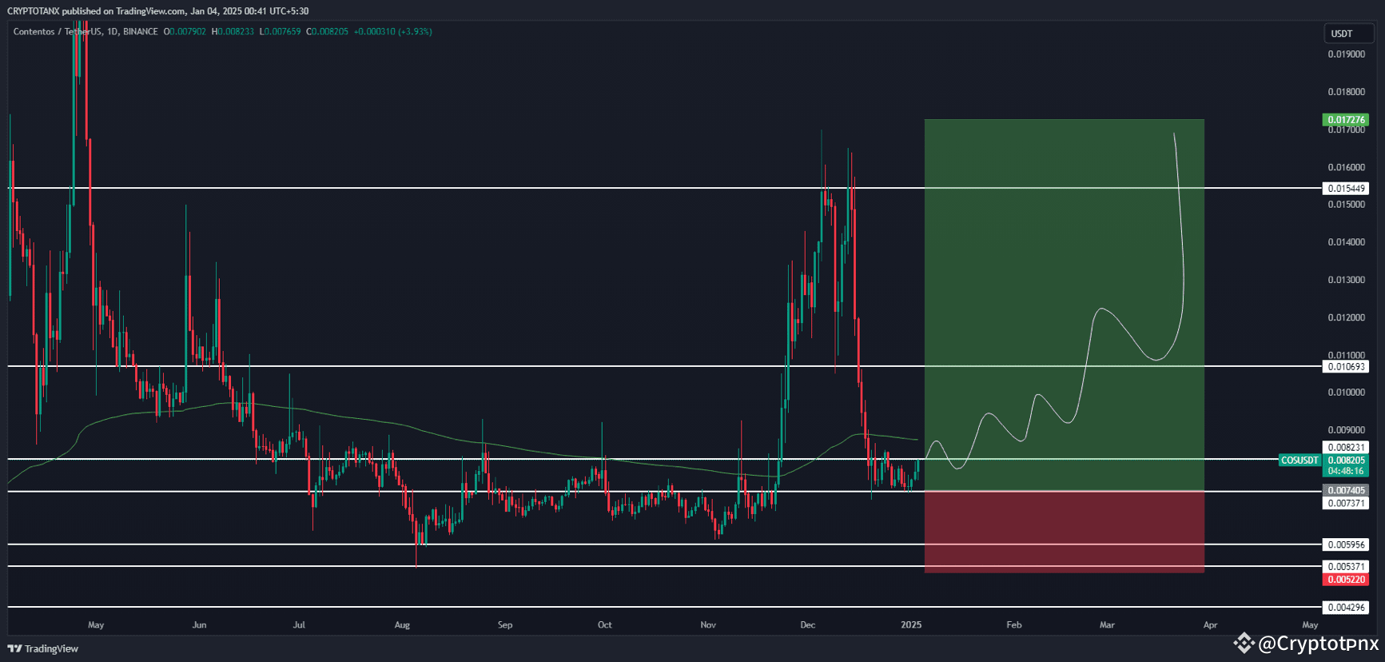Select the close value C0.008205
This screenshot has height=662, width=1385.
(328, 32)
